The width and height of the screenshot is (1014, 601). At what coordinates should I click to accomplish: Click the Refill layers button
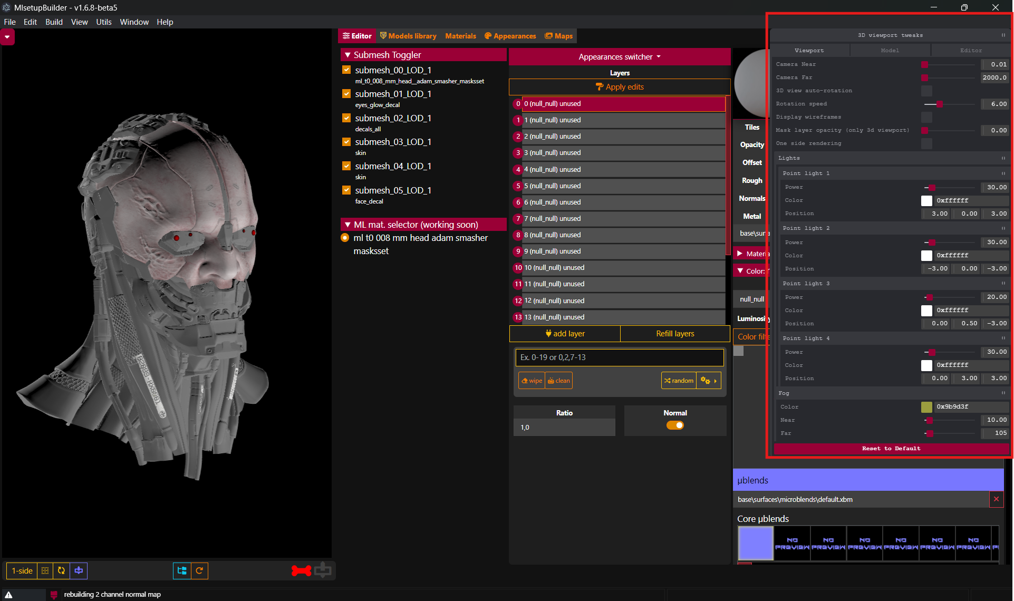(675, 334)
